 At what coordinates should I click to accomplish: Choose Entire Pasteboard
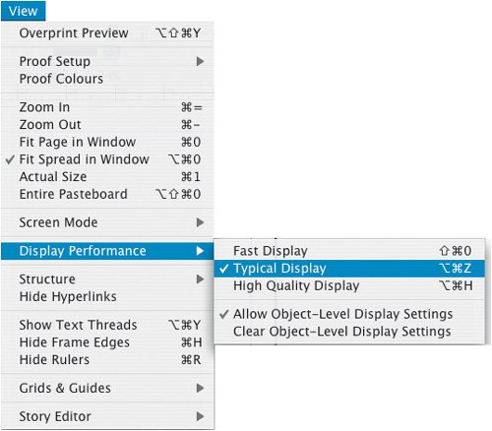pos(107,194)
